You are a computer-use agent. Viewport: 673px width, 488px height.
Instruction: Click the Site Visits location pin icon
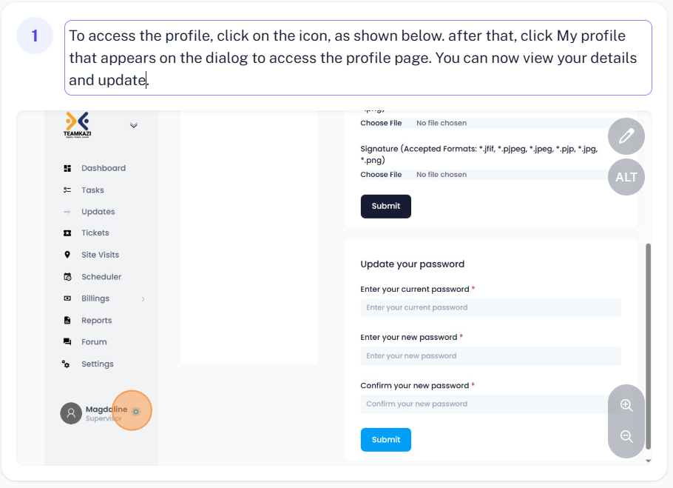tap(67, 255)
